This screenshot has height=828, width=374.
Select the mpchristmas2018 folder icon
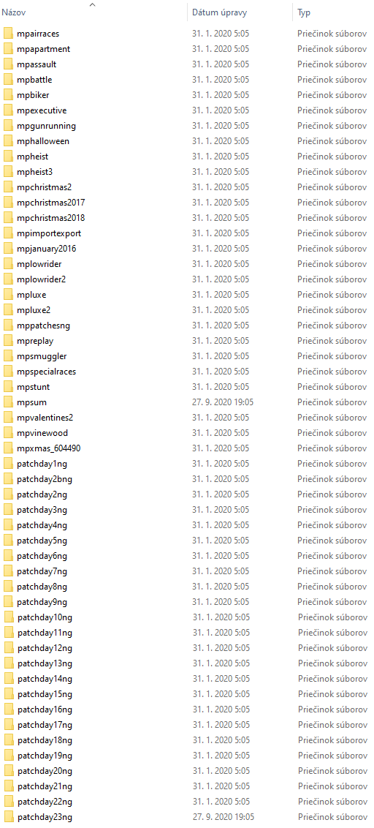[x=8, y=218]
